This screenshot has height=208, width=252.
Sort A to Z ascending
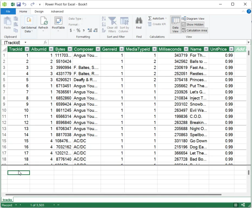(x=104, y=19)
